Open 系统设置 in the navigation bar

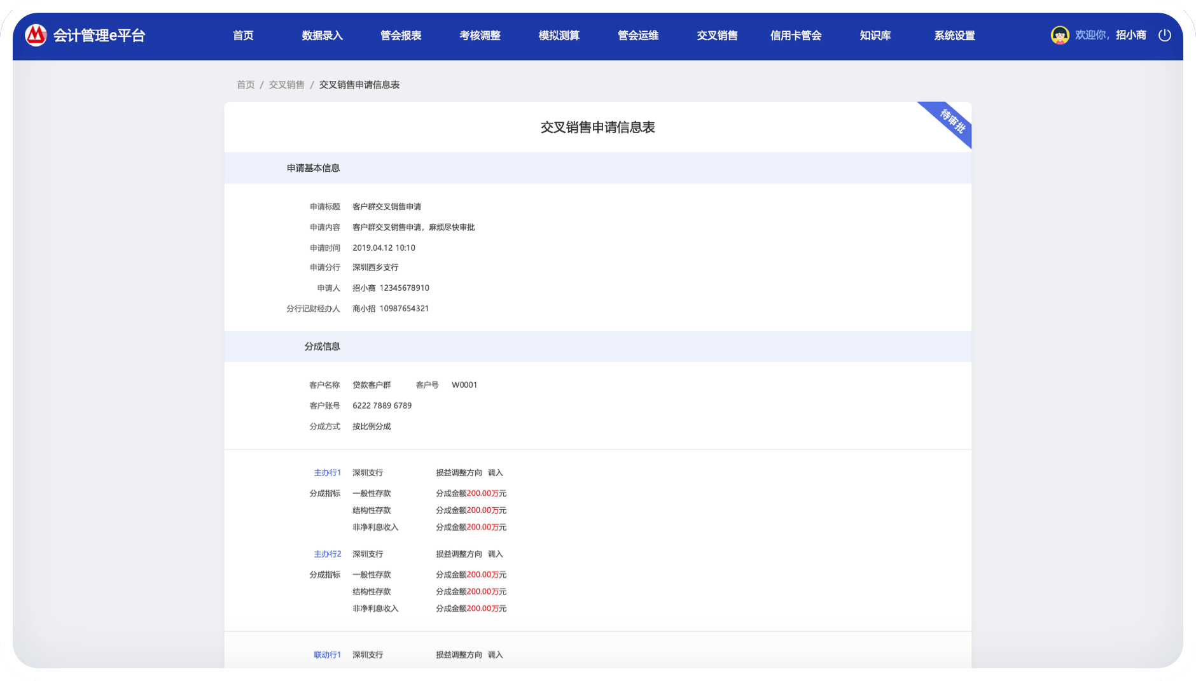(x=954, y=36)
